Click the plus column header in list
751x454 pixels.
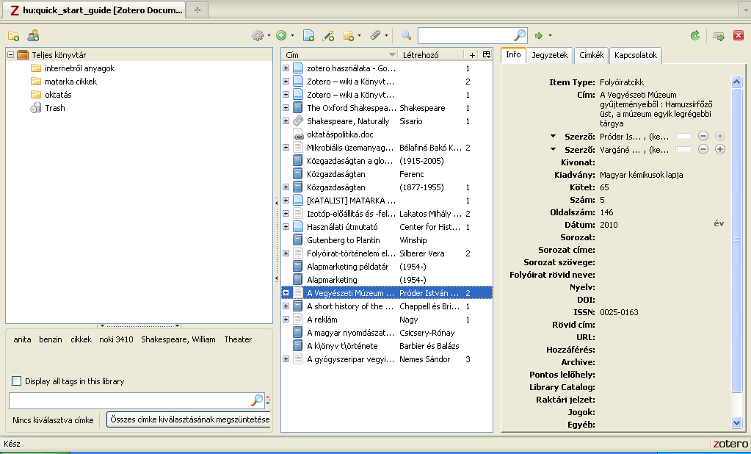(472, 55)
